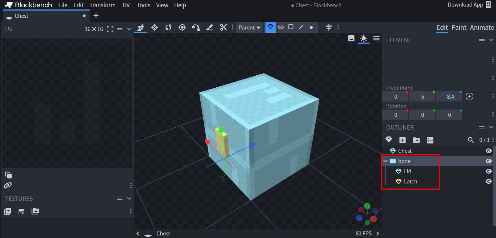The image size is (496, 238).
Task: Click the center pivot button next to -8.4
Action: (x=469, y=97)
